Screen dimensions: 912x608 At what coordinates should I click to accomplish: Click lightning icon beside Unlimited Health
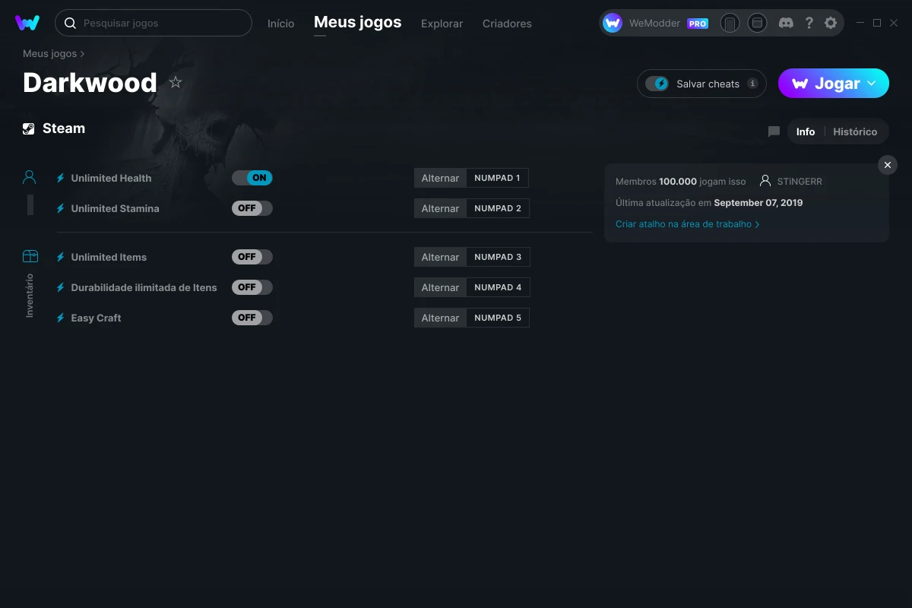click(61, 178)
